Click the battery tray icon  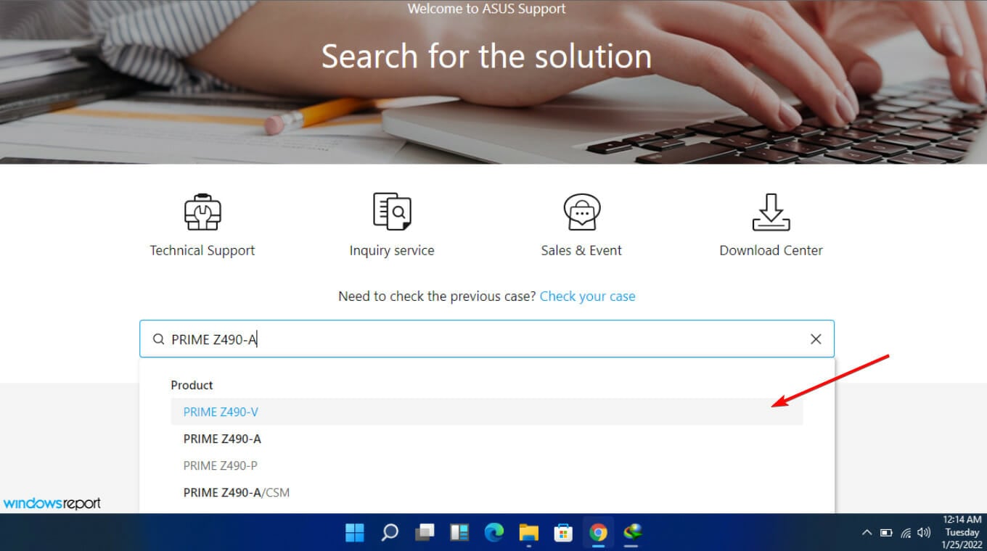pos(886,533)
